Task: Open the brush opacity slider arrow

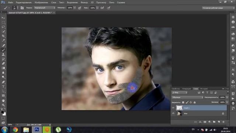Action: tap(74, 8)
